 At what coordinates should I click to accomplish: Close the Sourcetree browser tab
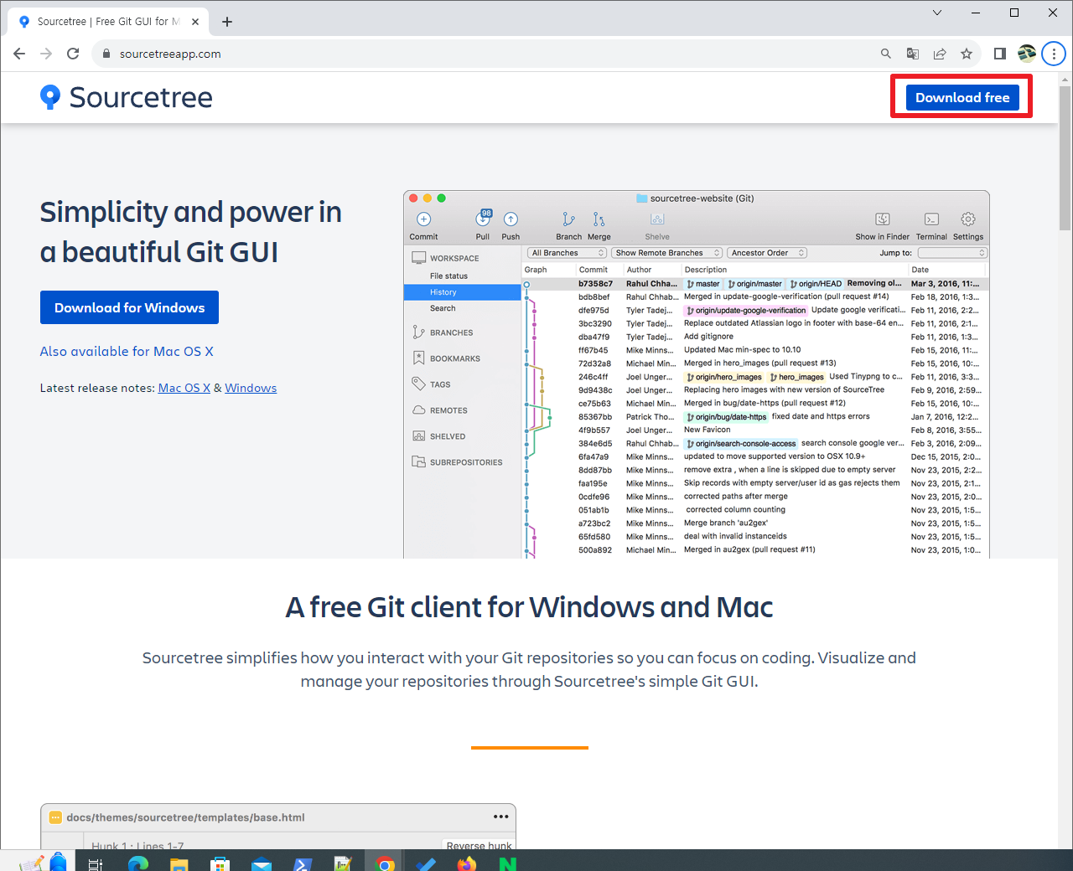coord(195,22)
